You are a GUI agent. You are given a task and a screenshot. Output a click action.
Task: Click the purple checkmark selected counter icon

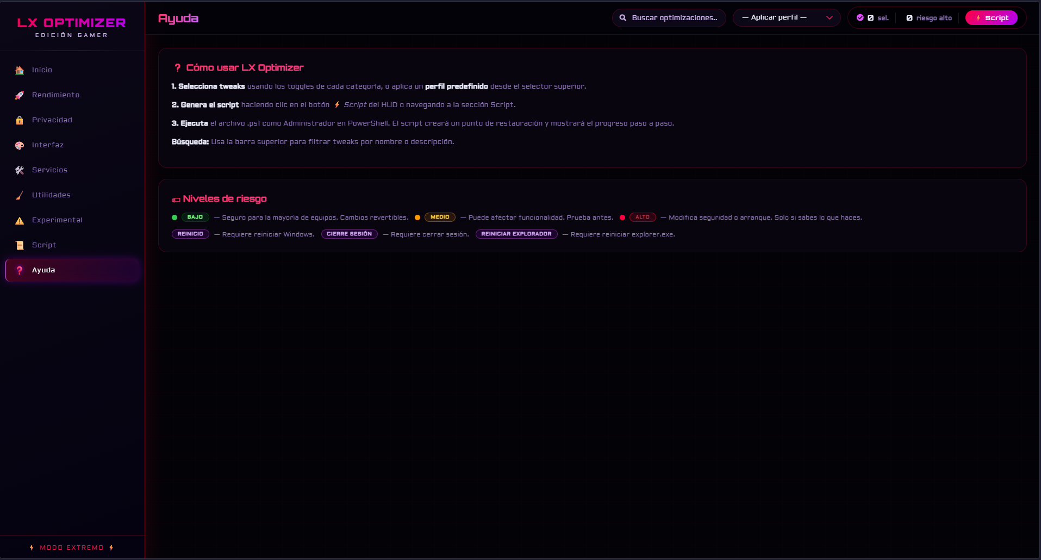click(860, 18)
